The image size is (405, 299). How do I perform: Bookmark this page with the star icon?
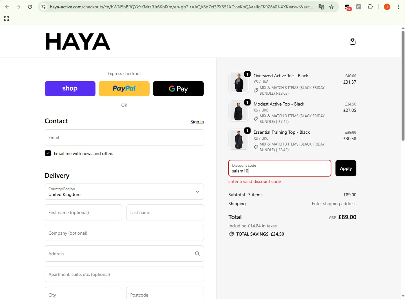point(332,7)
